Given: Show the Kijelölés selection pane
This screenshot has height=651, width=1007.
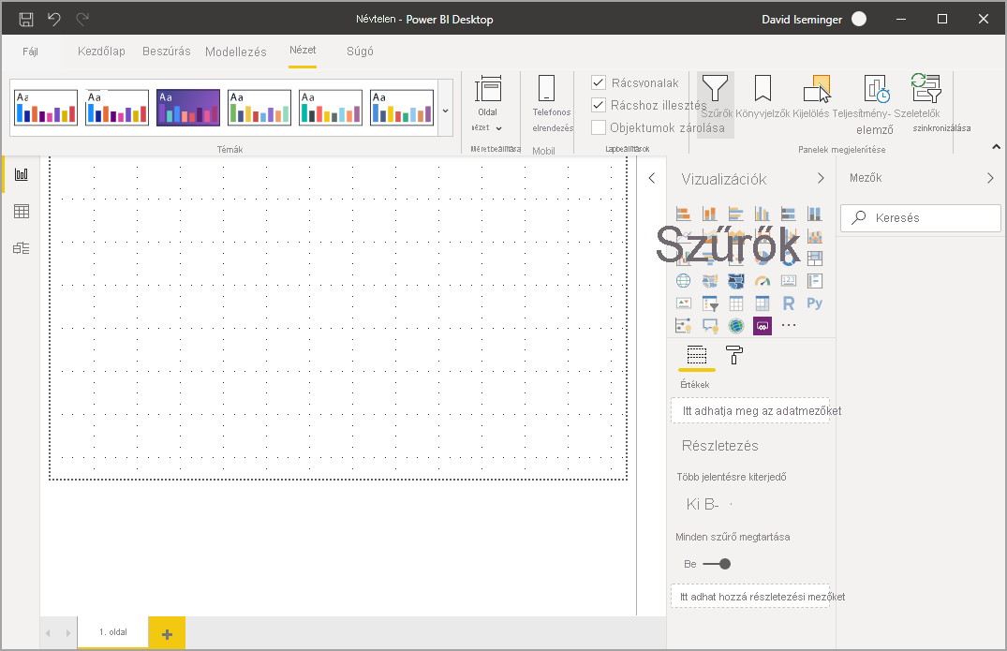Looking at the screenshot, I should coord(811,96).
